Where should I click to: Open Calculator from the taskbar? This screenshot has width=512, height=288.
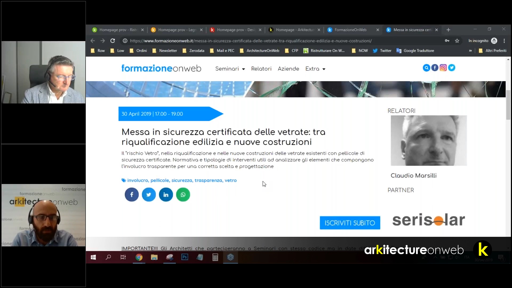click(x=215, y=257)
